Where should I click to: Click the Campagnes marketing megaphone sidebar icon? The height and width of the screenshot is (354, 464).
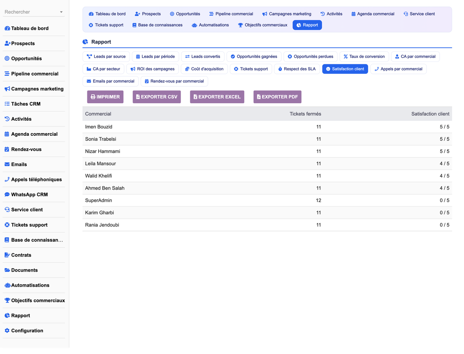pyautogui.click(x=7, y=89)
